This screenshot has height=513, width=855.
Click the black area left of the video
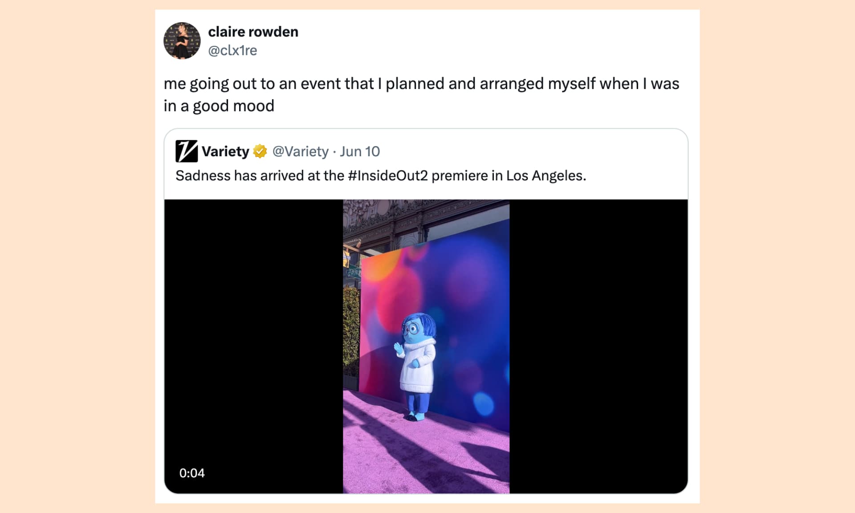coord(254,334)
